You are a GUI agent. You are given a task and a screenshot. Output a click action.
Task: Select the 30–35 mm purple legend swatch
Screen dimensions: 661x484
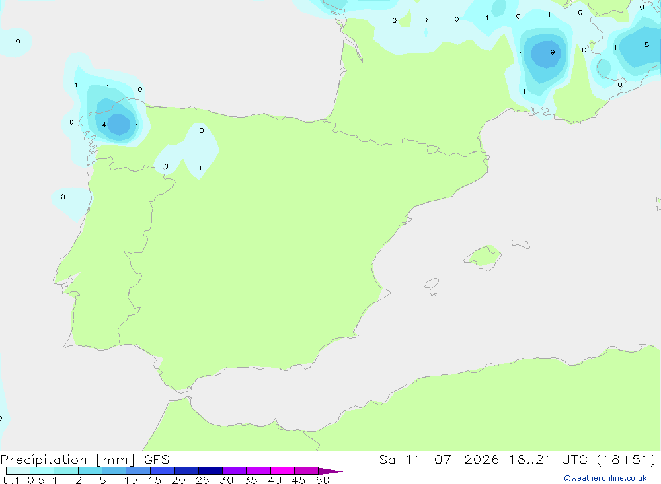pyautogui.click(x=234, y=471)
